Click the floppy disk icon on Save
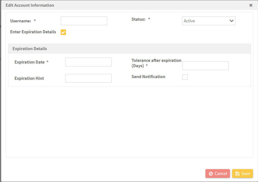258x182 pixels. (x=237, y=174)
